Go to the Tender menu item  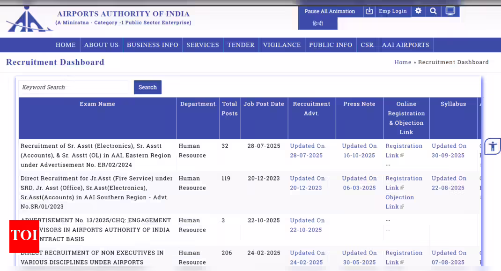241,45
